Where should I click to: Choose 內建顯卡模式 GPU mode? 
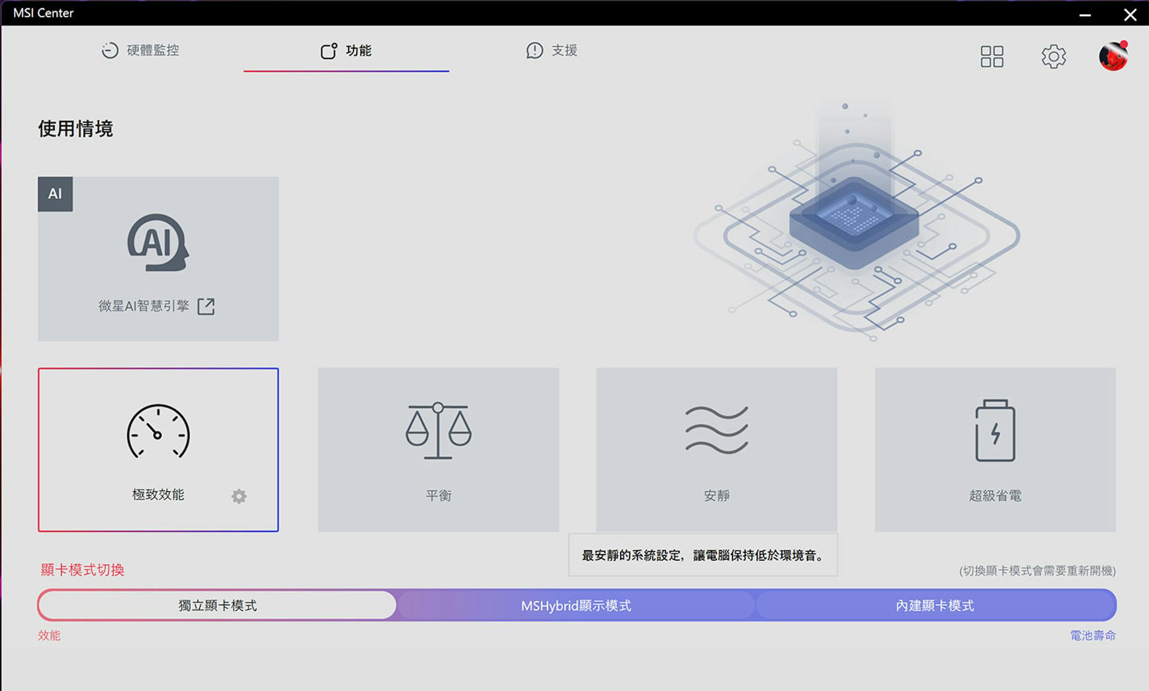(x=935, y=605)
